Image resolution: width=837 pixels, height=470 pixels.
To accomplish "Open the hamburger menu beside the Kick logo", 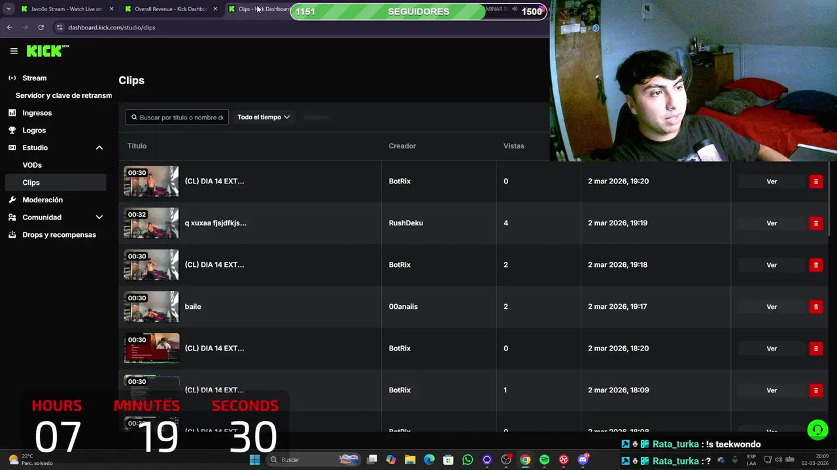I will [14, 51].
